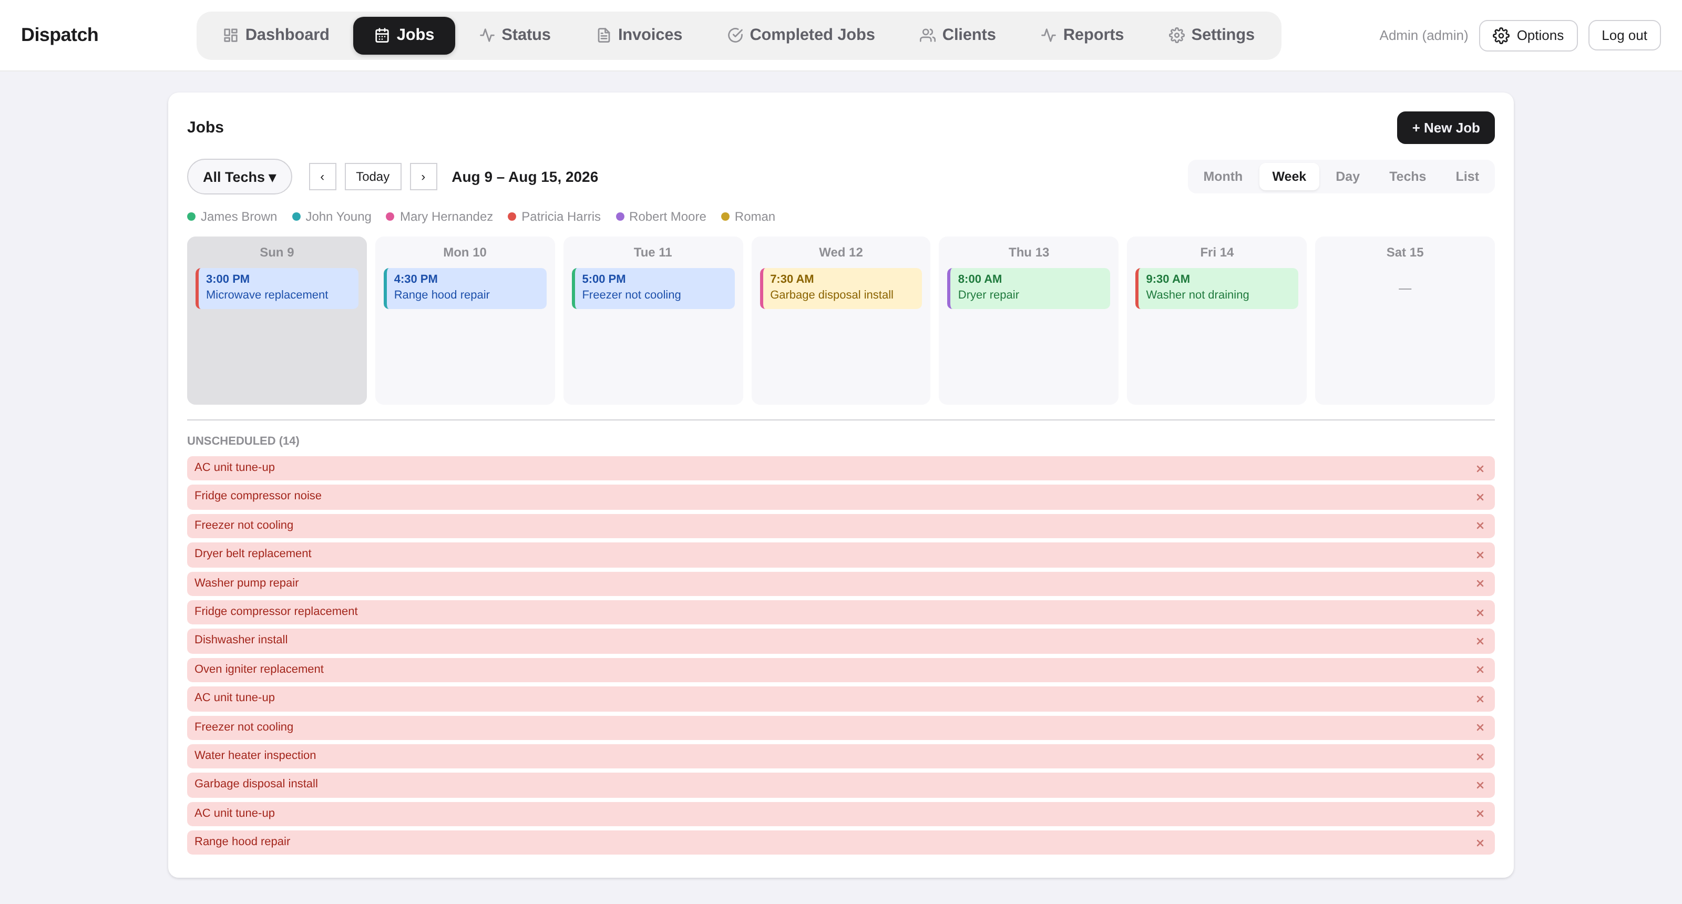The image size is (1682, 904).
Task: Create a new job
Action: pos(1445,128)
